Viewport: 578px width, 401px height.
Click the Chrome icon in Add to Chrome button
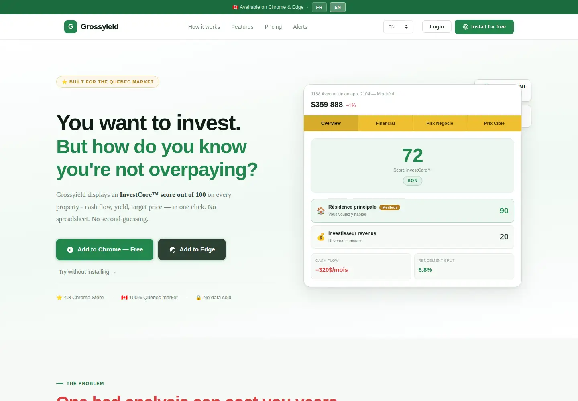70,249
